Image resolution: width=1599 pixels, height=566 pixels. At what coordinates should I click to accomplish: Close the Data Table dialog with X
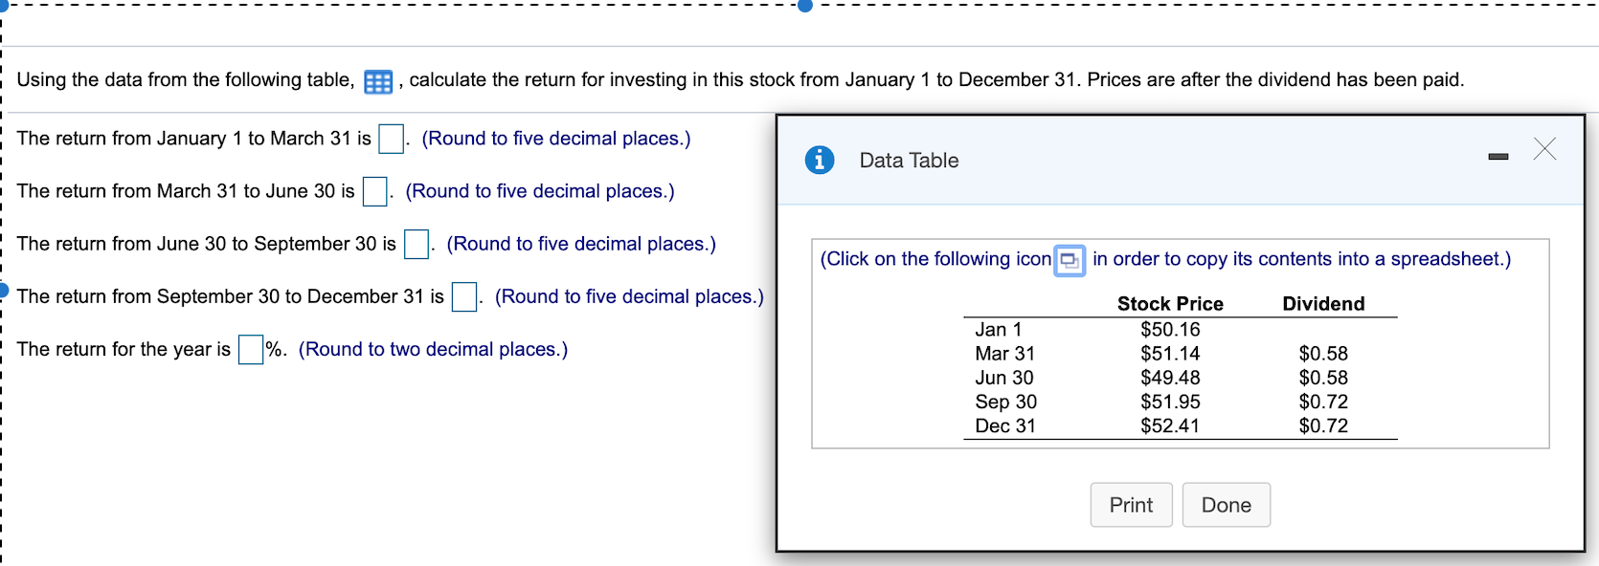pyautogui.click(x=1544, y=149)
